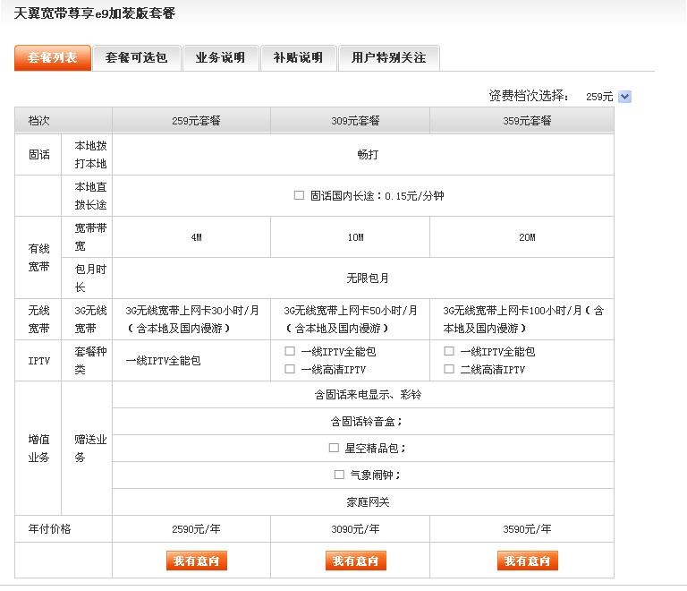
Task: Click the 畅打 cell
Action: pyautogui.click(x=363, y=155)
